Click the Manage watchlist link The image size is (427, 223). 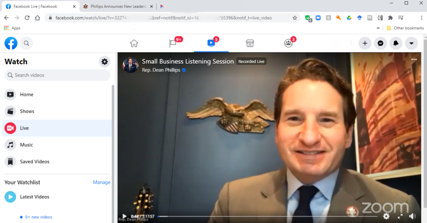(101, 182)
